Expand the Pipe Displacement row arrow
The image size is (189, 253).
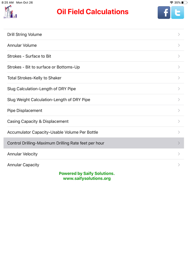[x=179, y=110]
